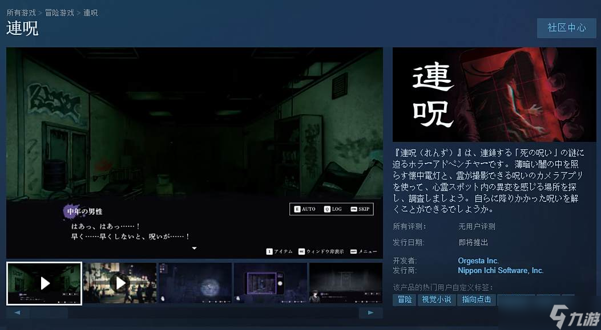Viewport: 601px width, 330px height.
Task: Click the left carousel arrow
Action: click(x=18, y=312)
